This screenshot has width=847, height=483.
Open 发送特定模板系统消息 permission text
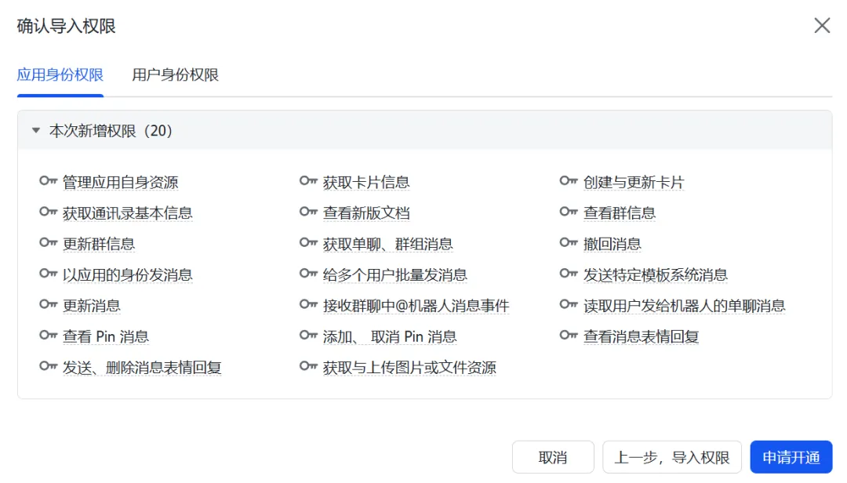coord(655,274)
